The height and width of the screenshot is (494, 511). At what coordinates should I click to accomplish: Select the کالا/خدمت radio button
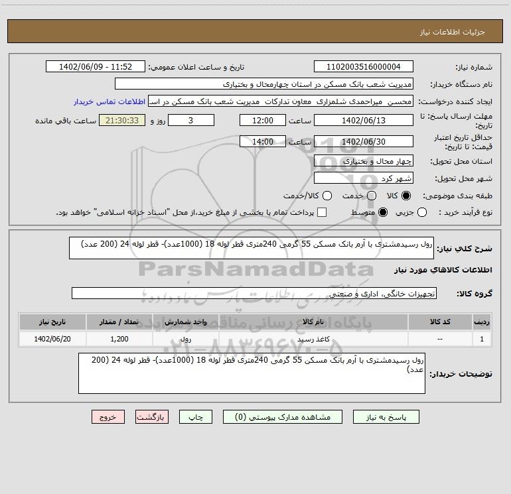[x=327, y=196]
